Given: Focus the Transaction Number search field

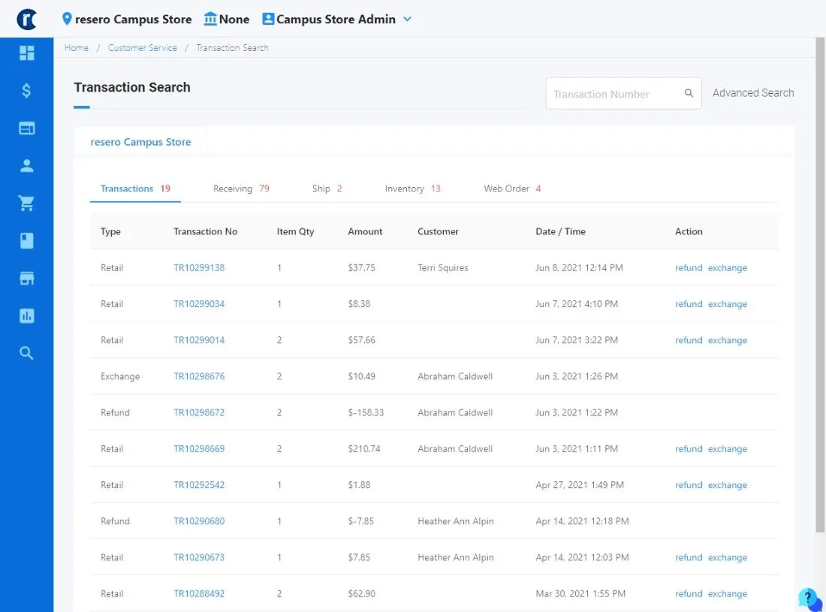Looking at the screenshot, I should [623, 93].
